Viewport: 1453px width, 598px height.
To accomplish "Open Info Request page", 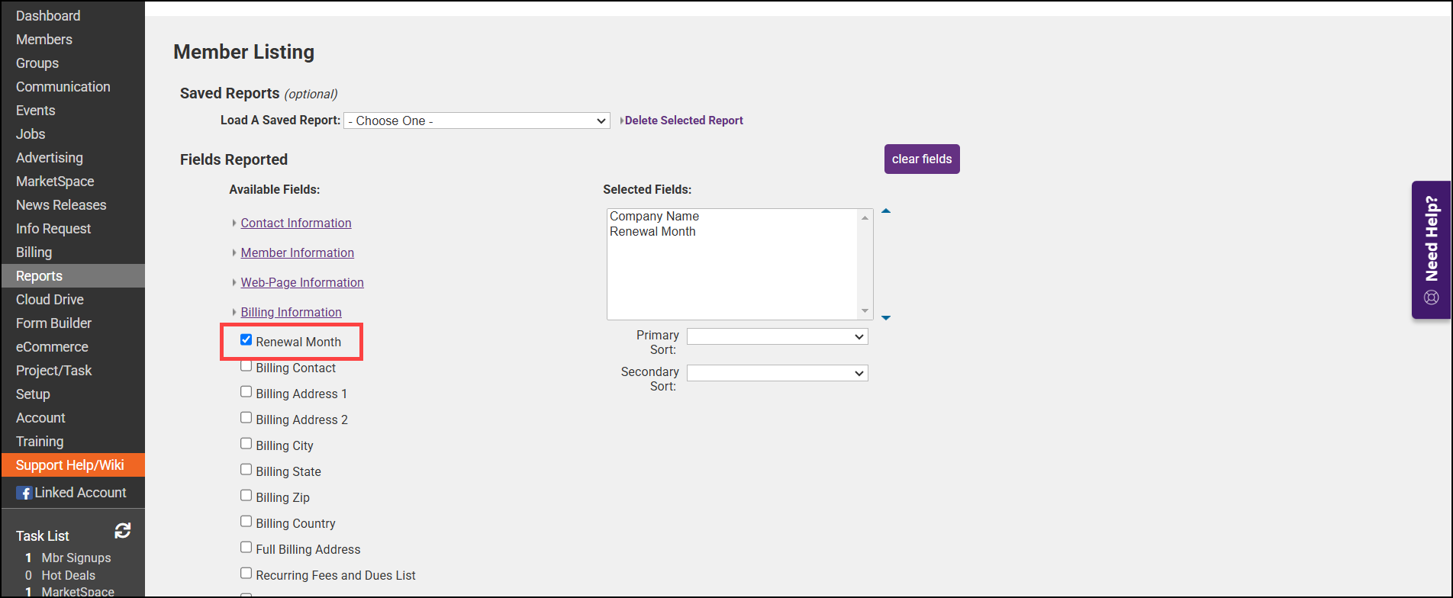I will pos(53,229).
